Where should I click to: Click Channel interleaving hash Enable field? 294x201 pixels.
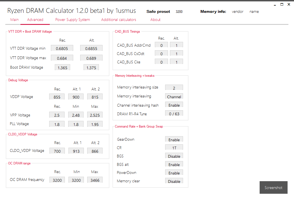174,105
